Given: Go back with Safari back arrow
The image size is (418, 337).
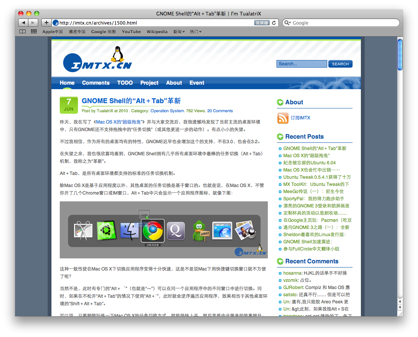Looking at the screenshot, I should tap(23, 23).
